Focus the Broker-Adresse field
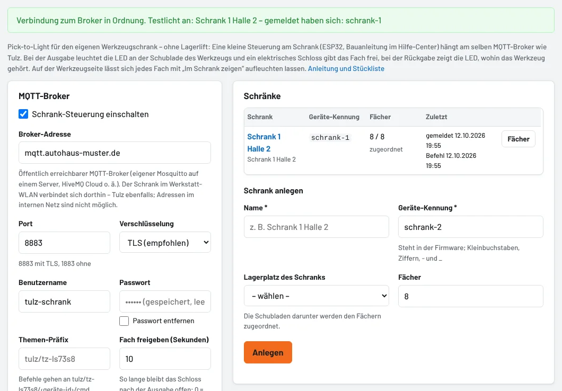 pyautogui.click(x=115, y=153)
